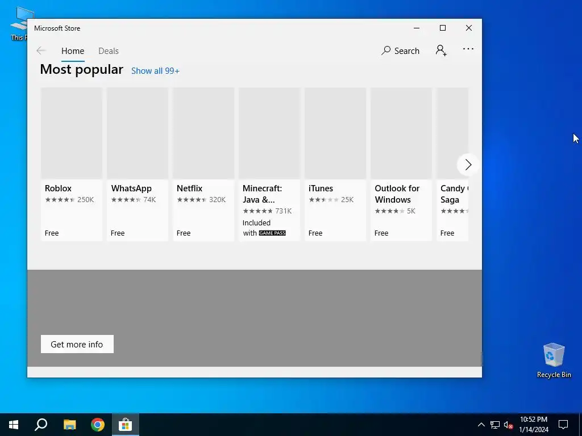Click the sign-in account icon
The width and height of the screenshot is (582, 436).
tap(441, 51)
